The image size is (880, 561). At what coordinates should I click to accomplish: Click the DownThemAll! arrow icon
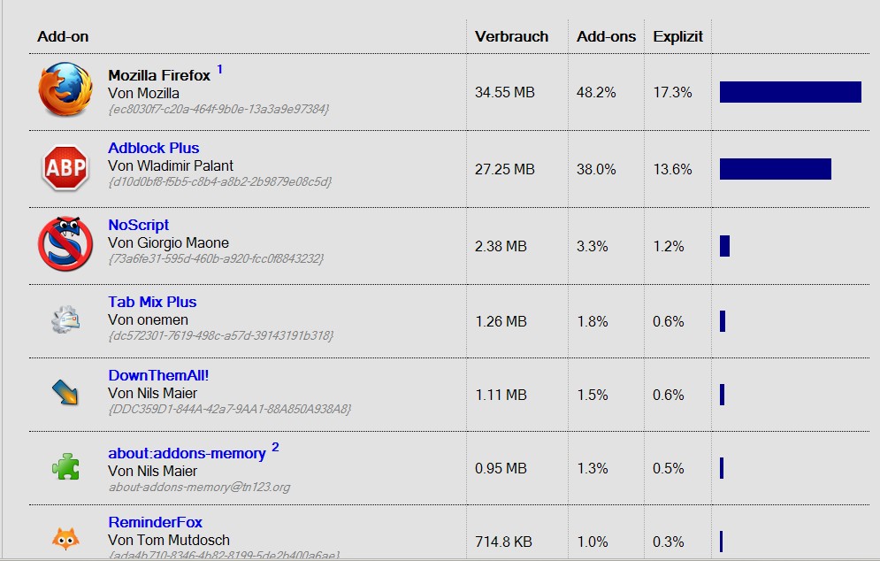[65, 391]
